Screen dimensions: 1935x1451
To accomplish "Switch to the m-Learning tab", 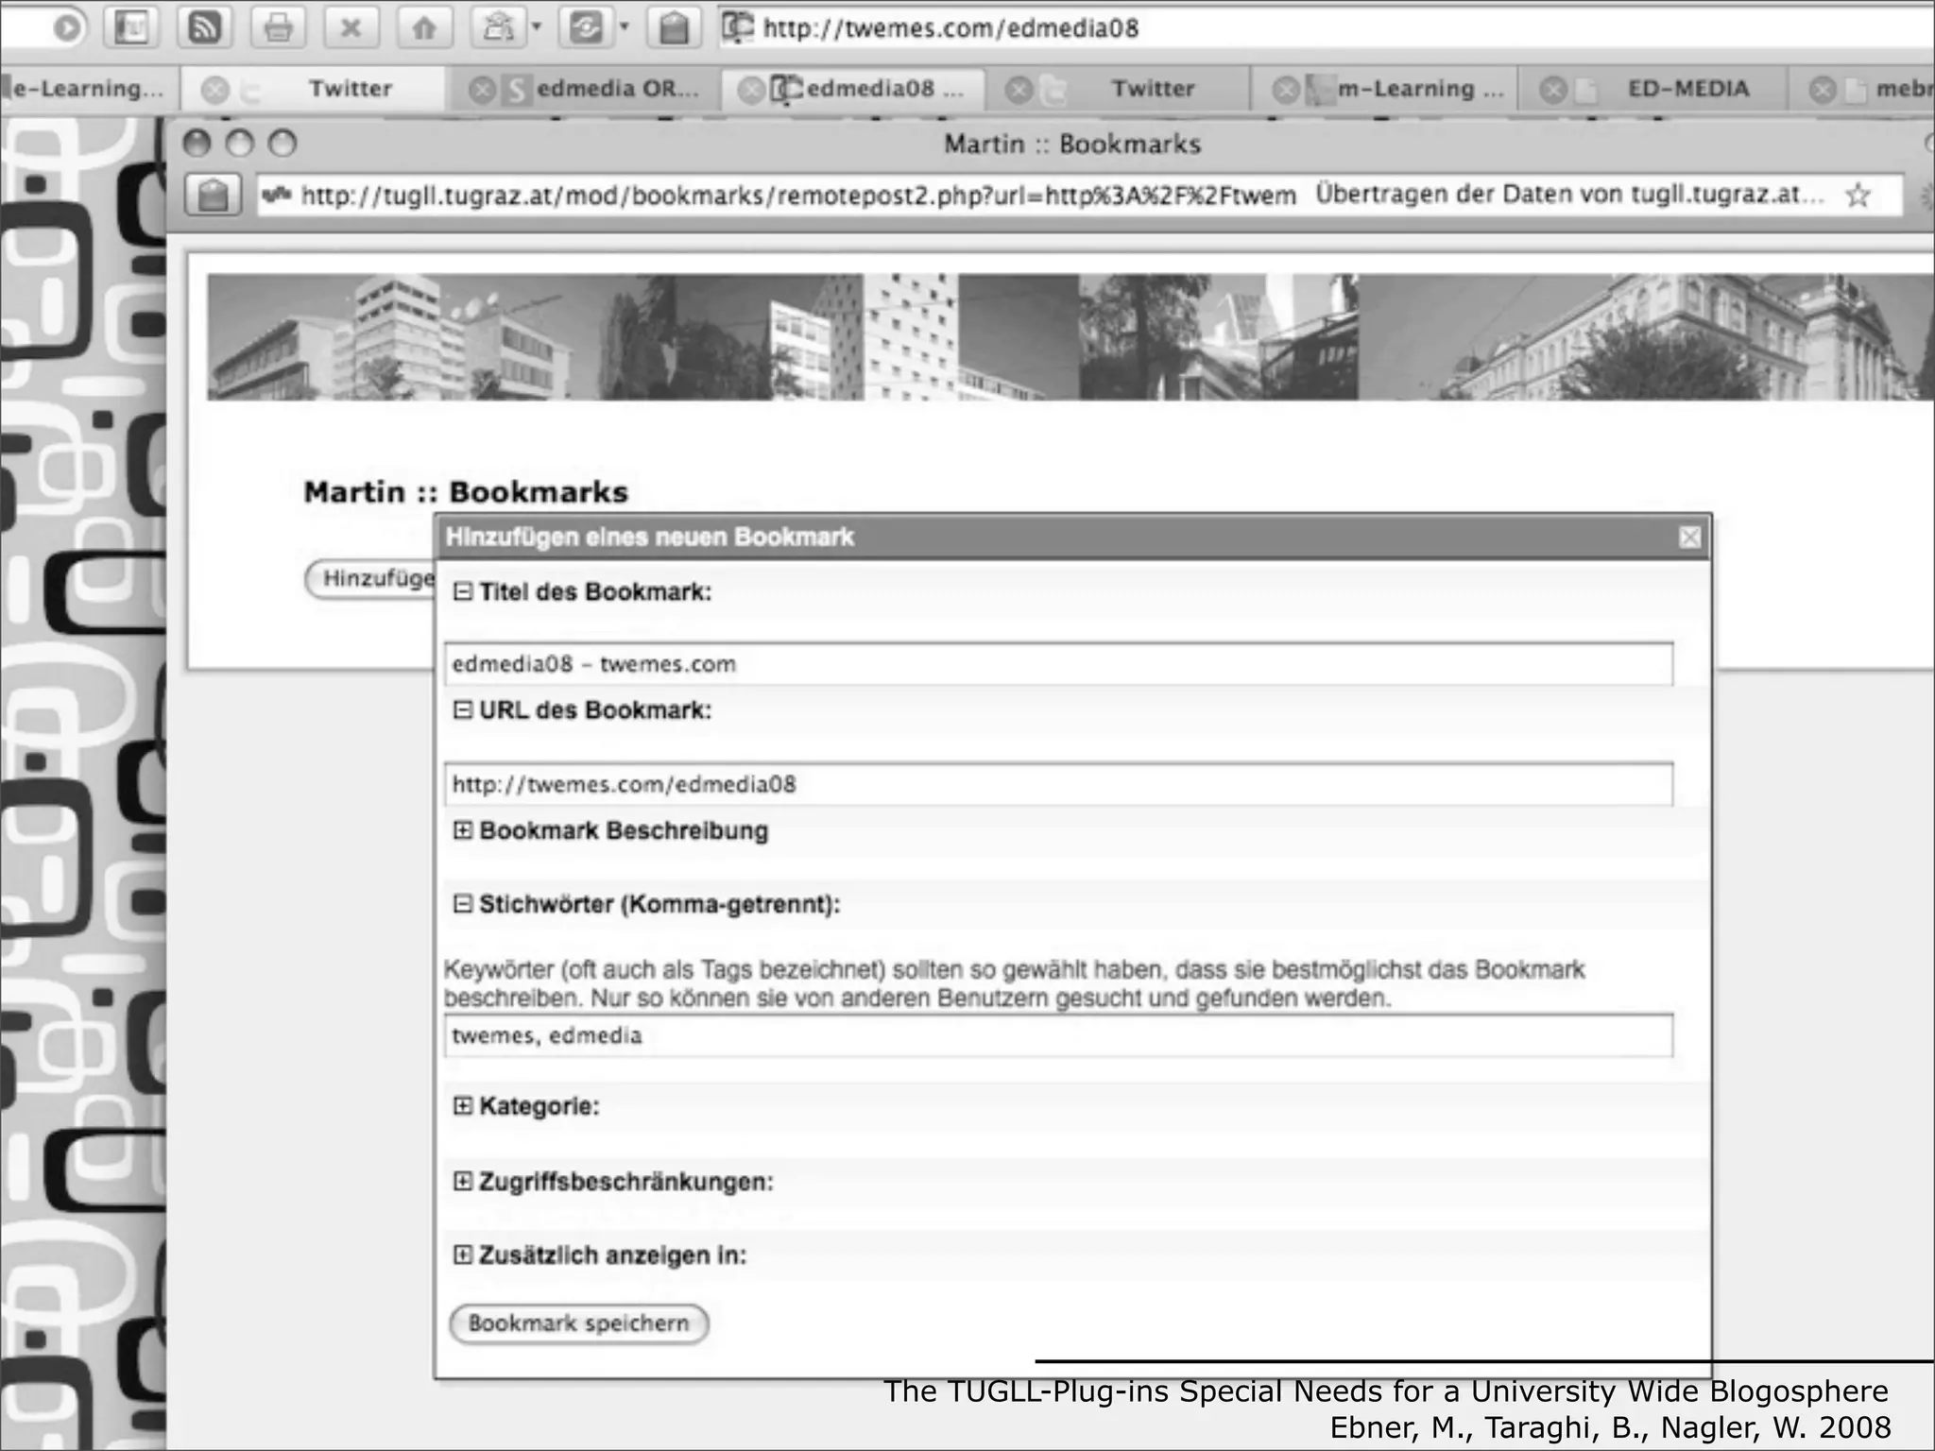I will (x=1418, y=89).
